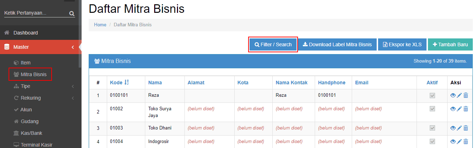Collapse the Master menu section
Viewport: 476px width, 148px height.
39,47
